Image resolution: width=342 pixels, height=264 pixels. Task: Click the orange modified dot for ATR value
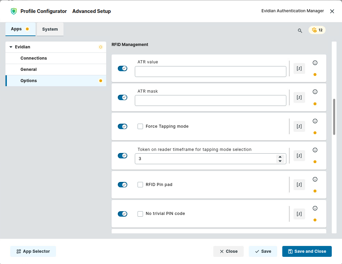coord(315,75)
